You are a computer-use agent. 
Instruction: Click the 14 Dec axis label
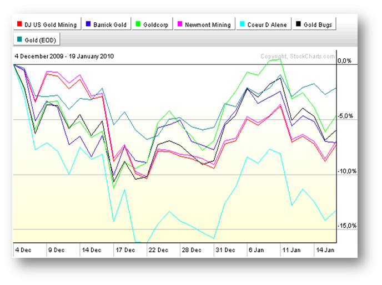(92, 250)
